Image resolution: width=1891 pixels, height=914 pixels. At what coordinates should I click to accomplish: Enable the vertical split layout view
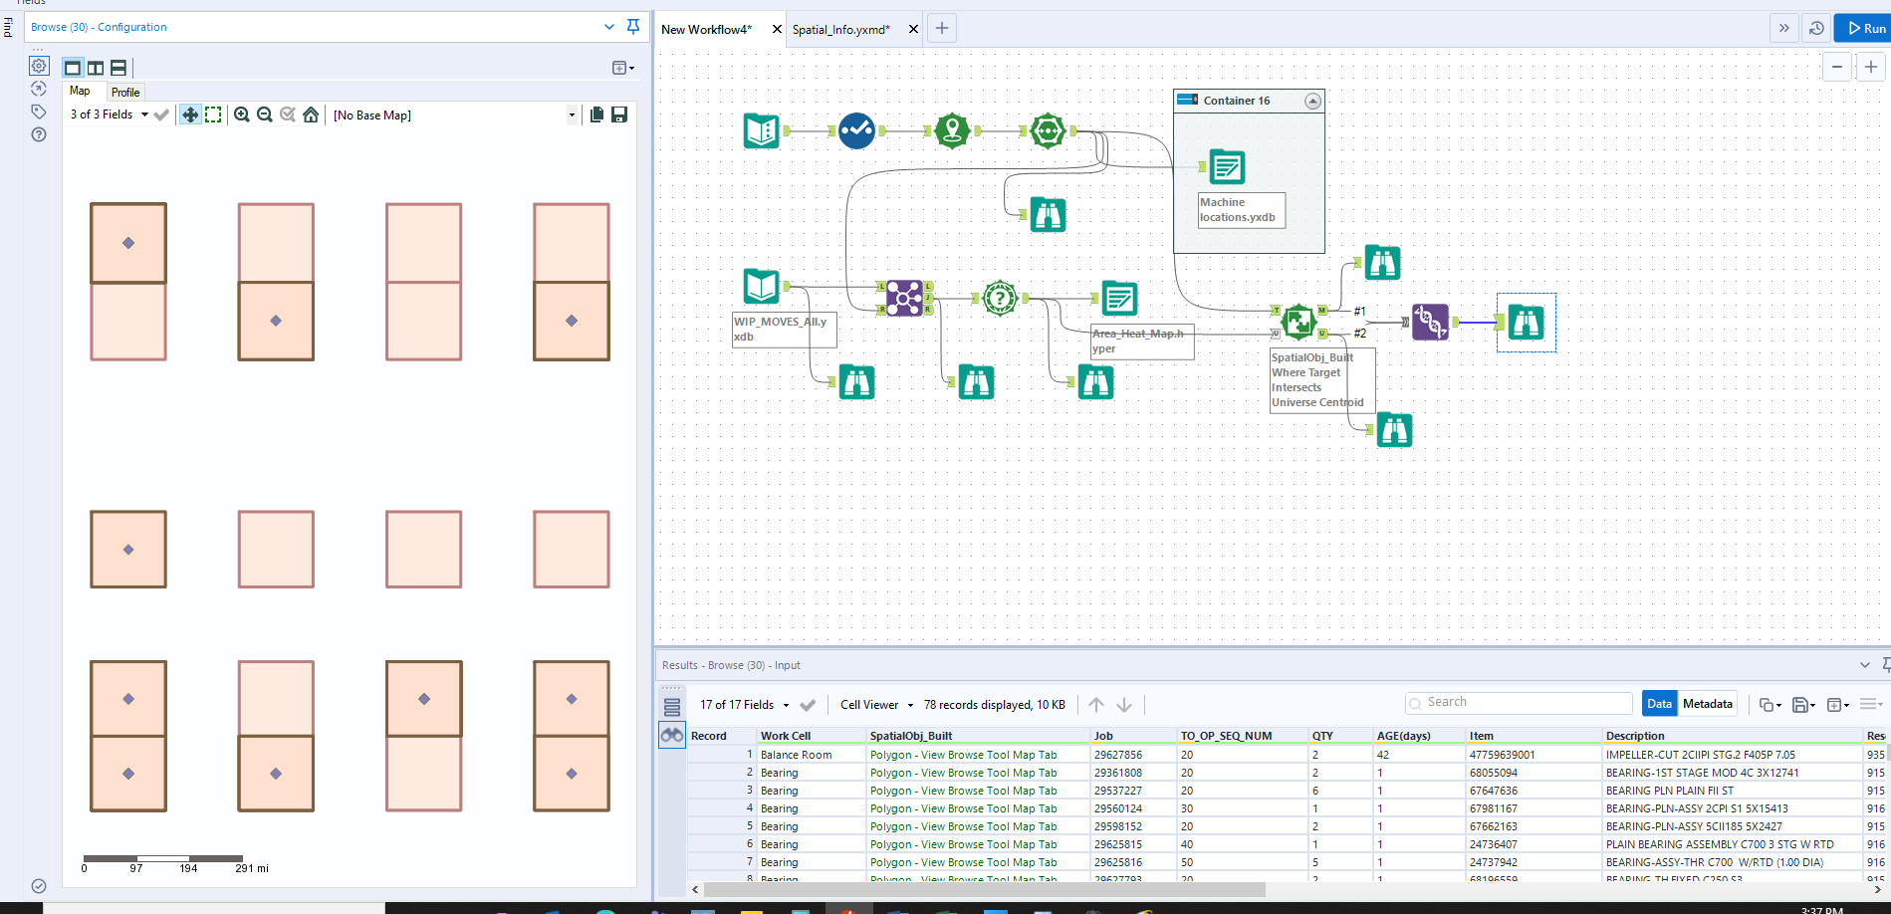click(95, 67)
